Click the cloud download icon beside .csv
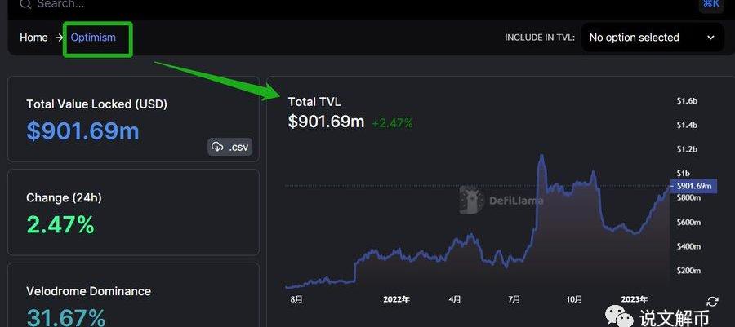Viewport: 735px width, 327px height. (217, 147)
